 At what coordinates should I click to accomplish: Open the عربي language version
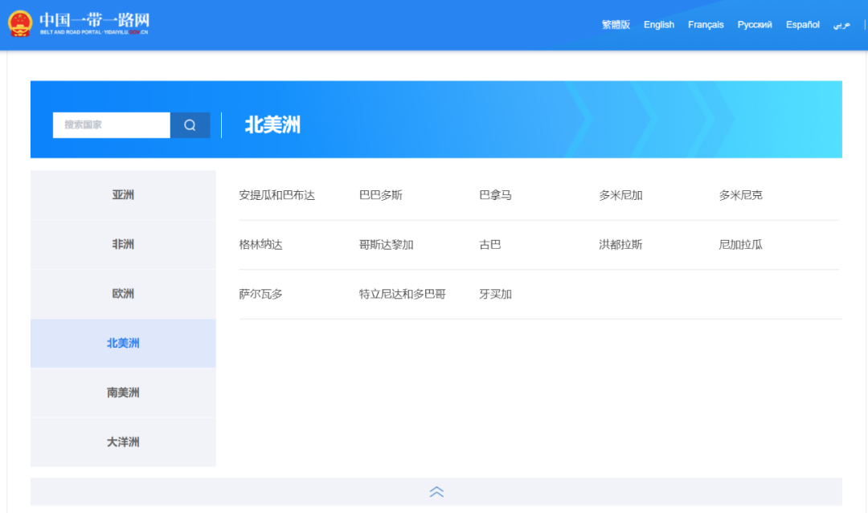840,25
